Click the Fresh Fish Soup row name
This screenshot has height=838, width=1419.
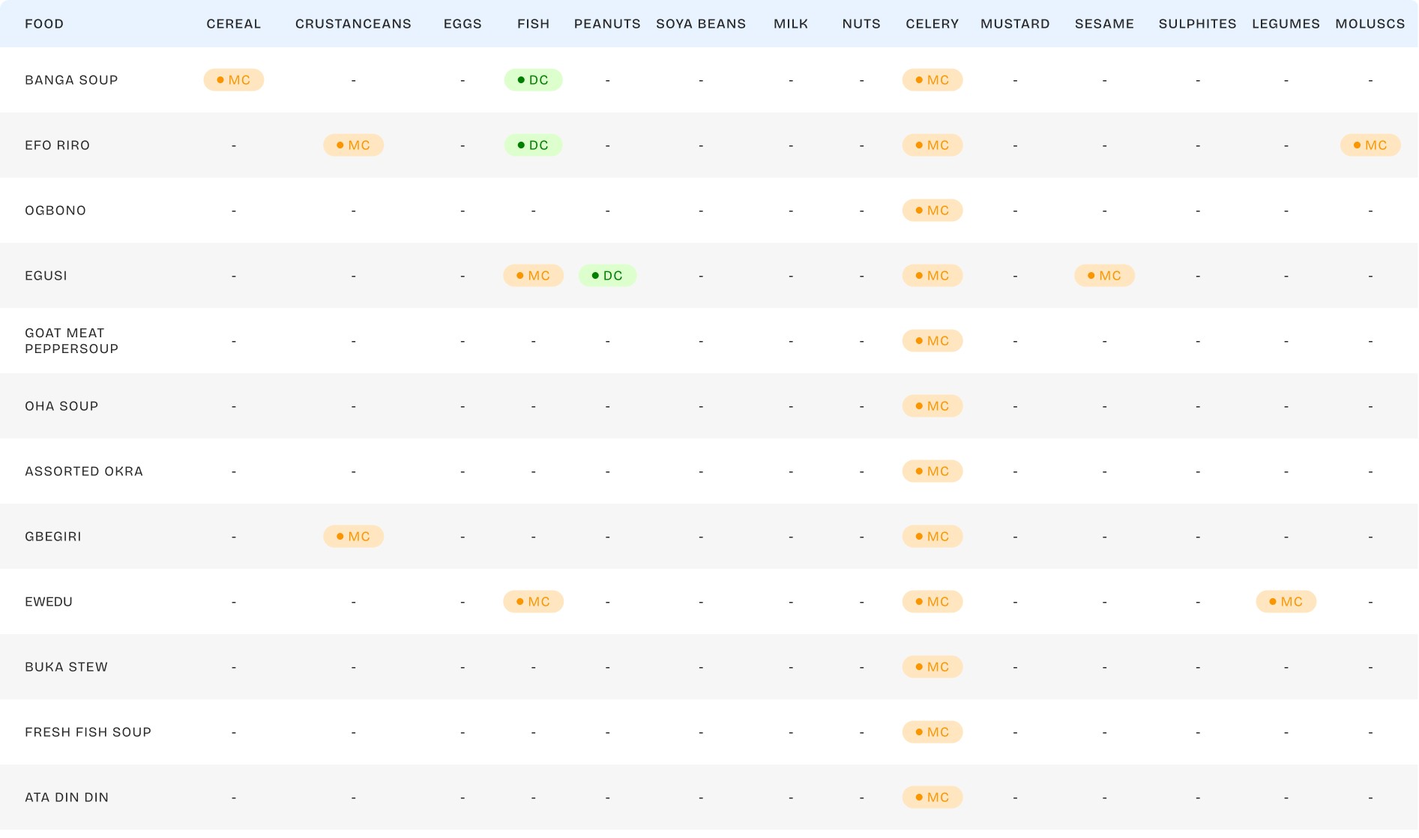pos(88,732)
